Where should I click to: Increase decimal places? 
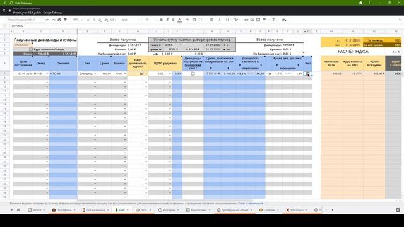(106, 20)
